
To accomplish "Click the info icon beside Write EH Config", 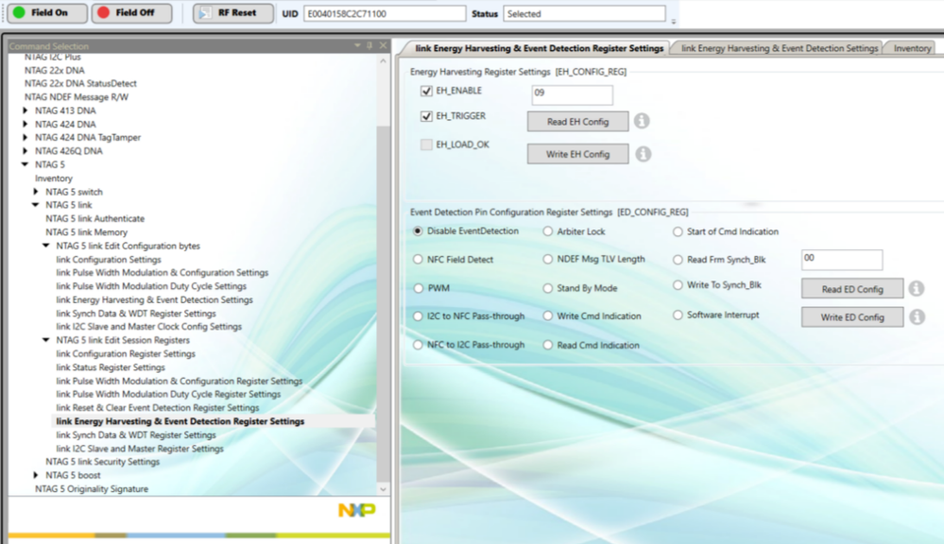I will pos(643,154).
